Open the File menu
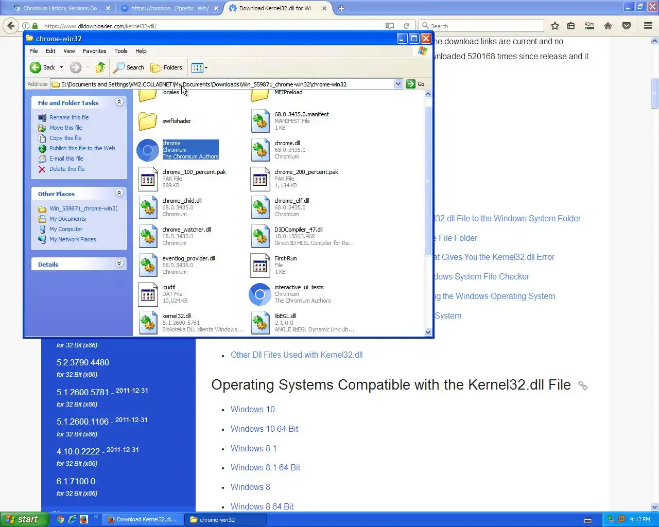Image resolution: width=659 pixels, height=527 pixels. [x=33, y=51]
